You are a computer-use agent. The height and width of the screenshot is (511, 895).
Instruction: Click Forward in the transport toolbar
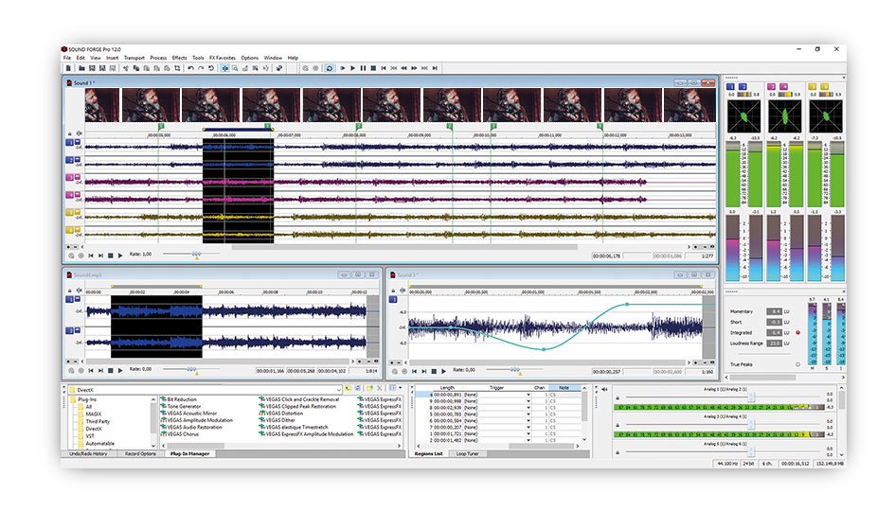414,68
